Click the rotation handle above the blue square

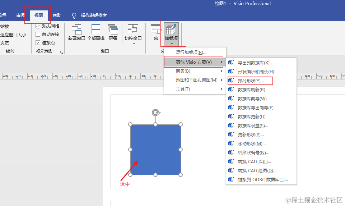click(156, 113)
